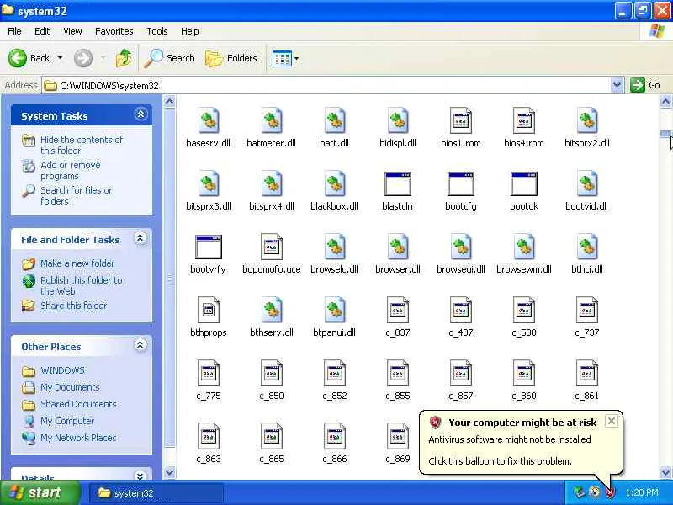Viewport: 673px width, 505px height.
Task: Go up one folder level
Action: tap(124, 58)
